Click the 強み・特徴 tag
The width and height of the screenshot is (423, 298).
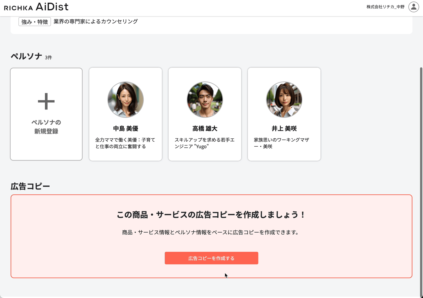point(35,22)
